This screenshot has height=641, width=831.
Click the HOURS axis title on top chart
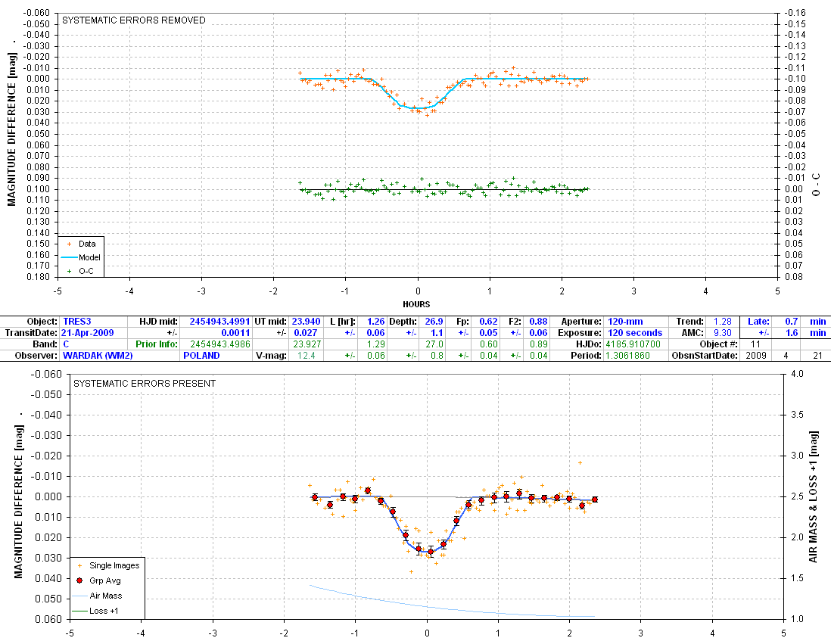tap(416, 304)
